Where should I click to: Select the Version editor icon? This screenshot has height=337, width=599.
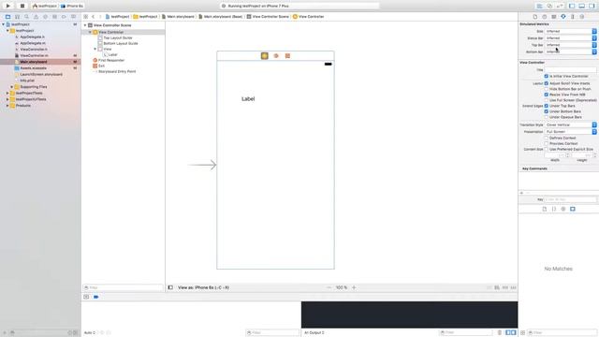tap(560, 7)
